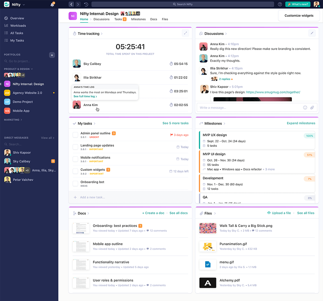The height and width of the screenshot is (301, 323).
Task: Open the Agency Website 2.0 project icon
Action: [7, 93]
